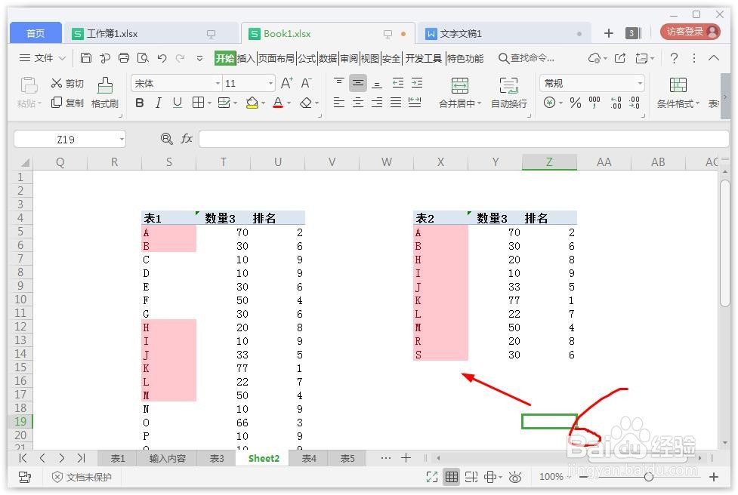Open the Sheet2 worksheet tab

click(x=263, y=458)
